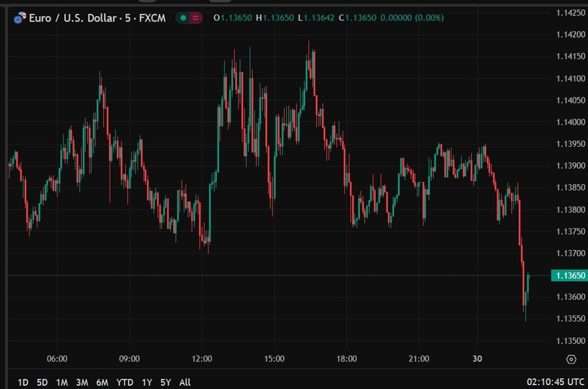The height and width of the screenshot is (389, 588).
Task: Select the 1D timeframe
Action: click(24, 382)
